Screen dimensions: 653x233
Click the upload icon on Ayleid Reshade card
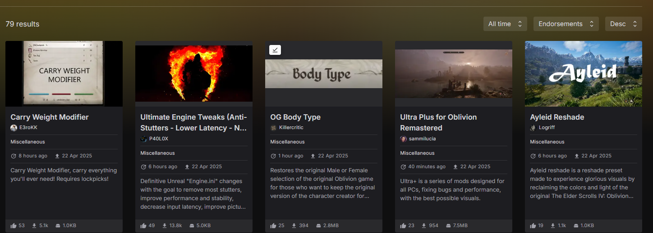[577, 156]
